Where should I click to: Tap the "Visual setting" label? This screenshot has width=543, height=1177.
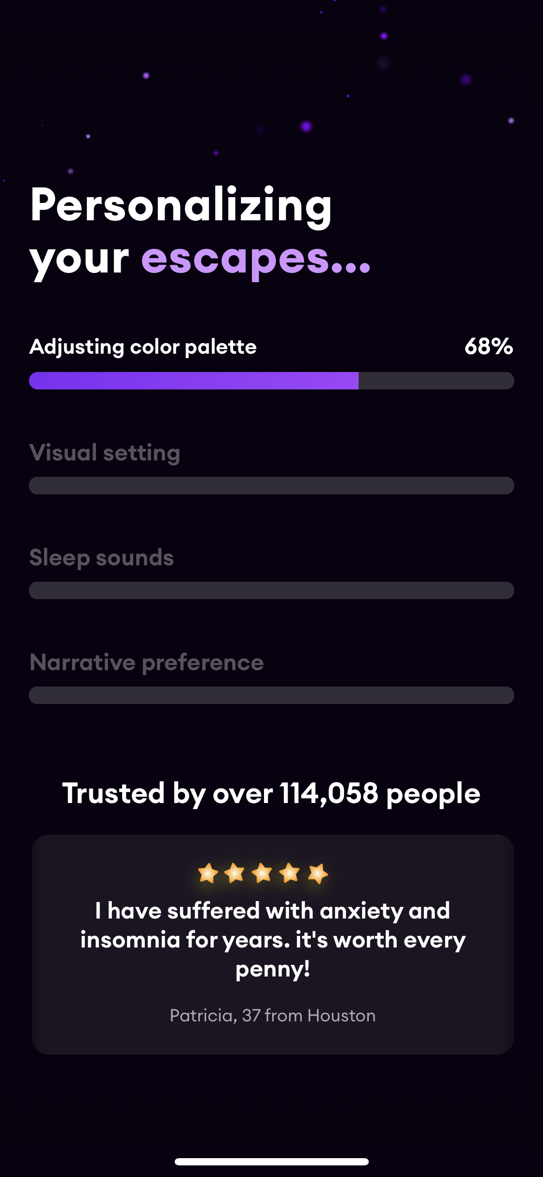[105, 453]
